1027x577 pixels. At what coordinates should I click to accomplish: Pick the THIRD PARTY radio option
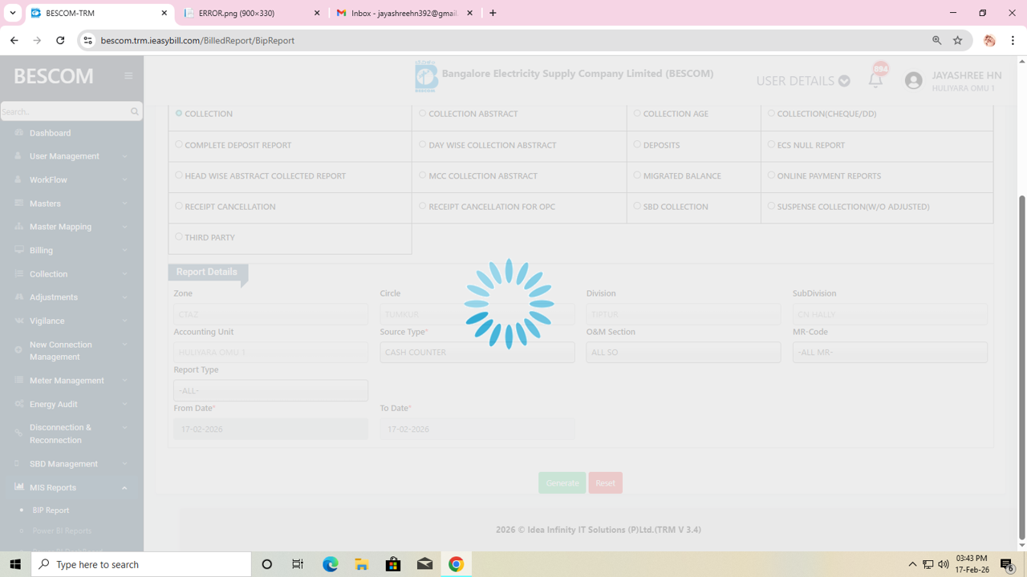pyautogui.click(x=179, y=236)
